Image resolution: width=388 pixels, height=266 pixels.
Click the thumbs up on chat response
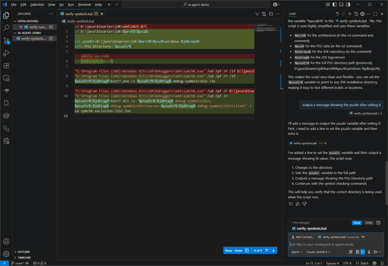pyautogui.click(x=297, y=204)
